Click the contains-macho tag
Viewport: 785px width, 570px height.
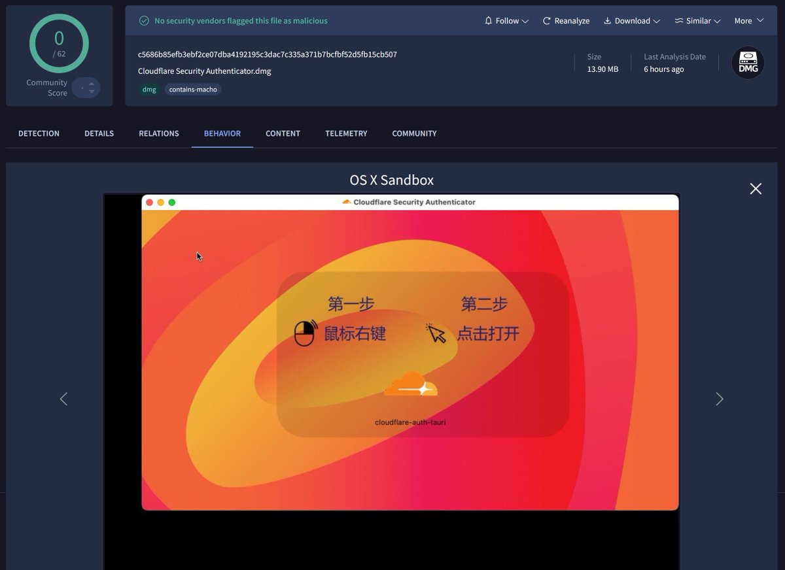point(193,90)
